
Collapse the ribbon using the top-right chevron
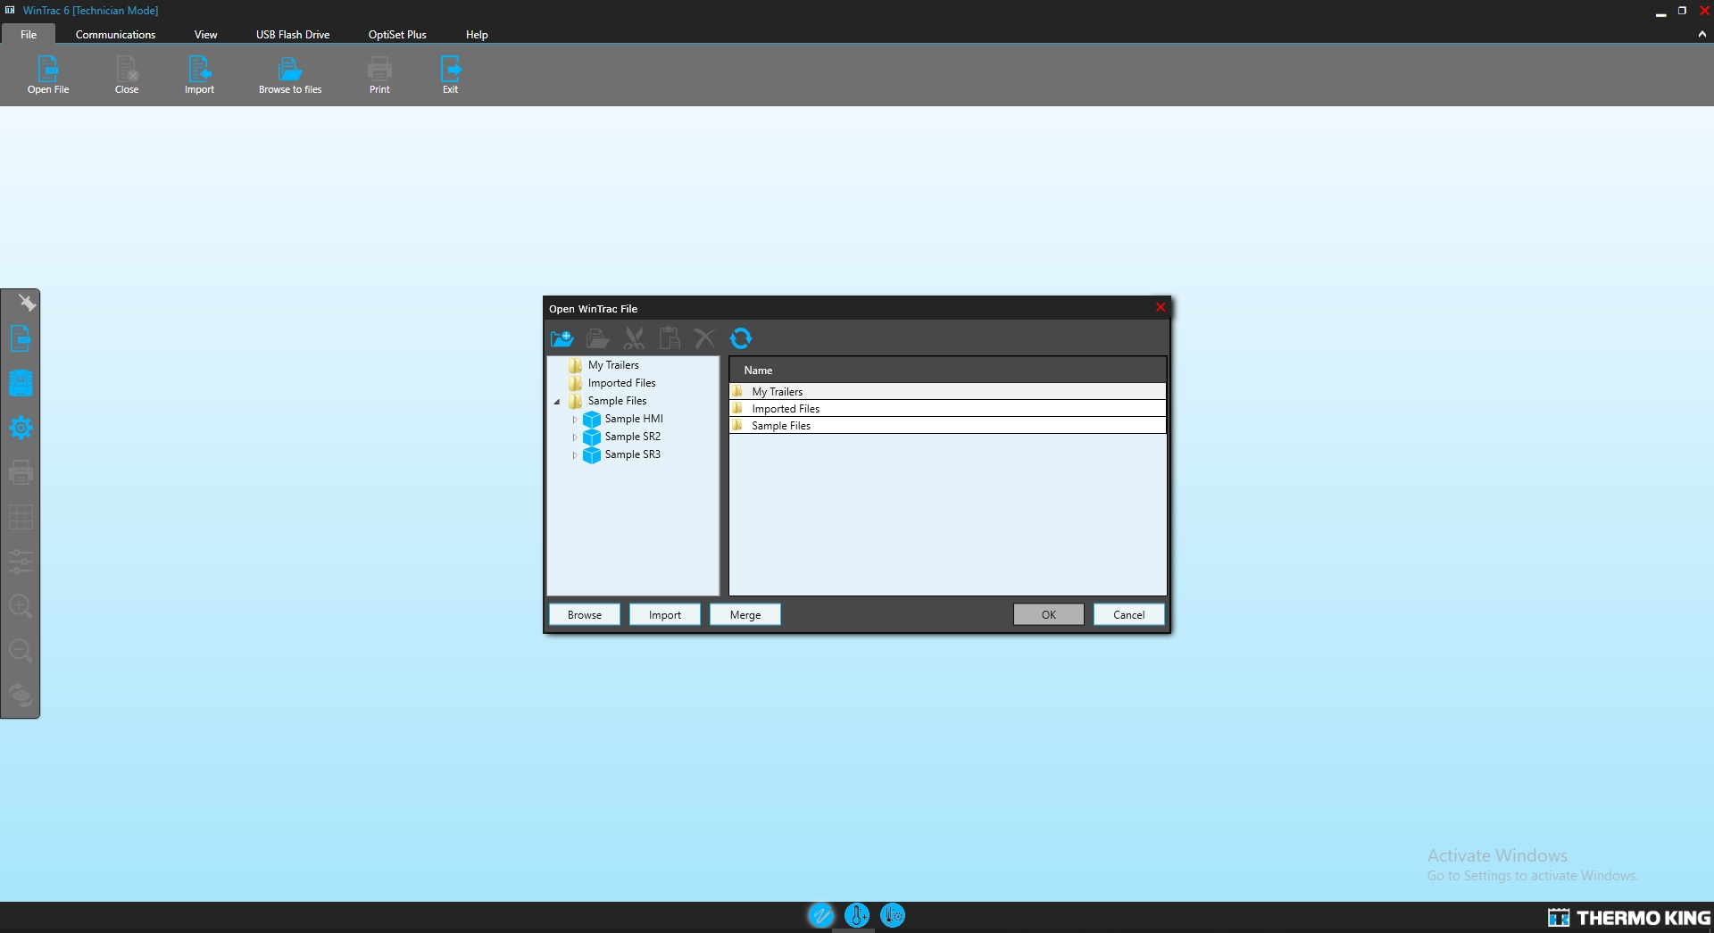coord(1702,34)
